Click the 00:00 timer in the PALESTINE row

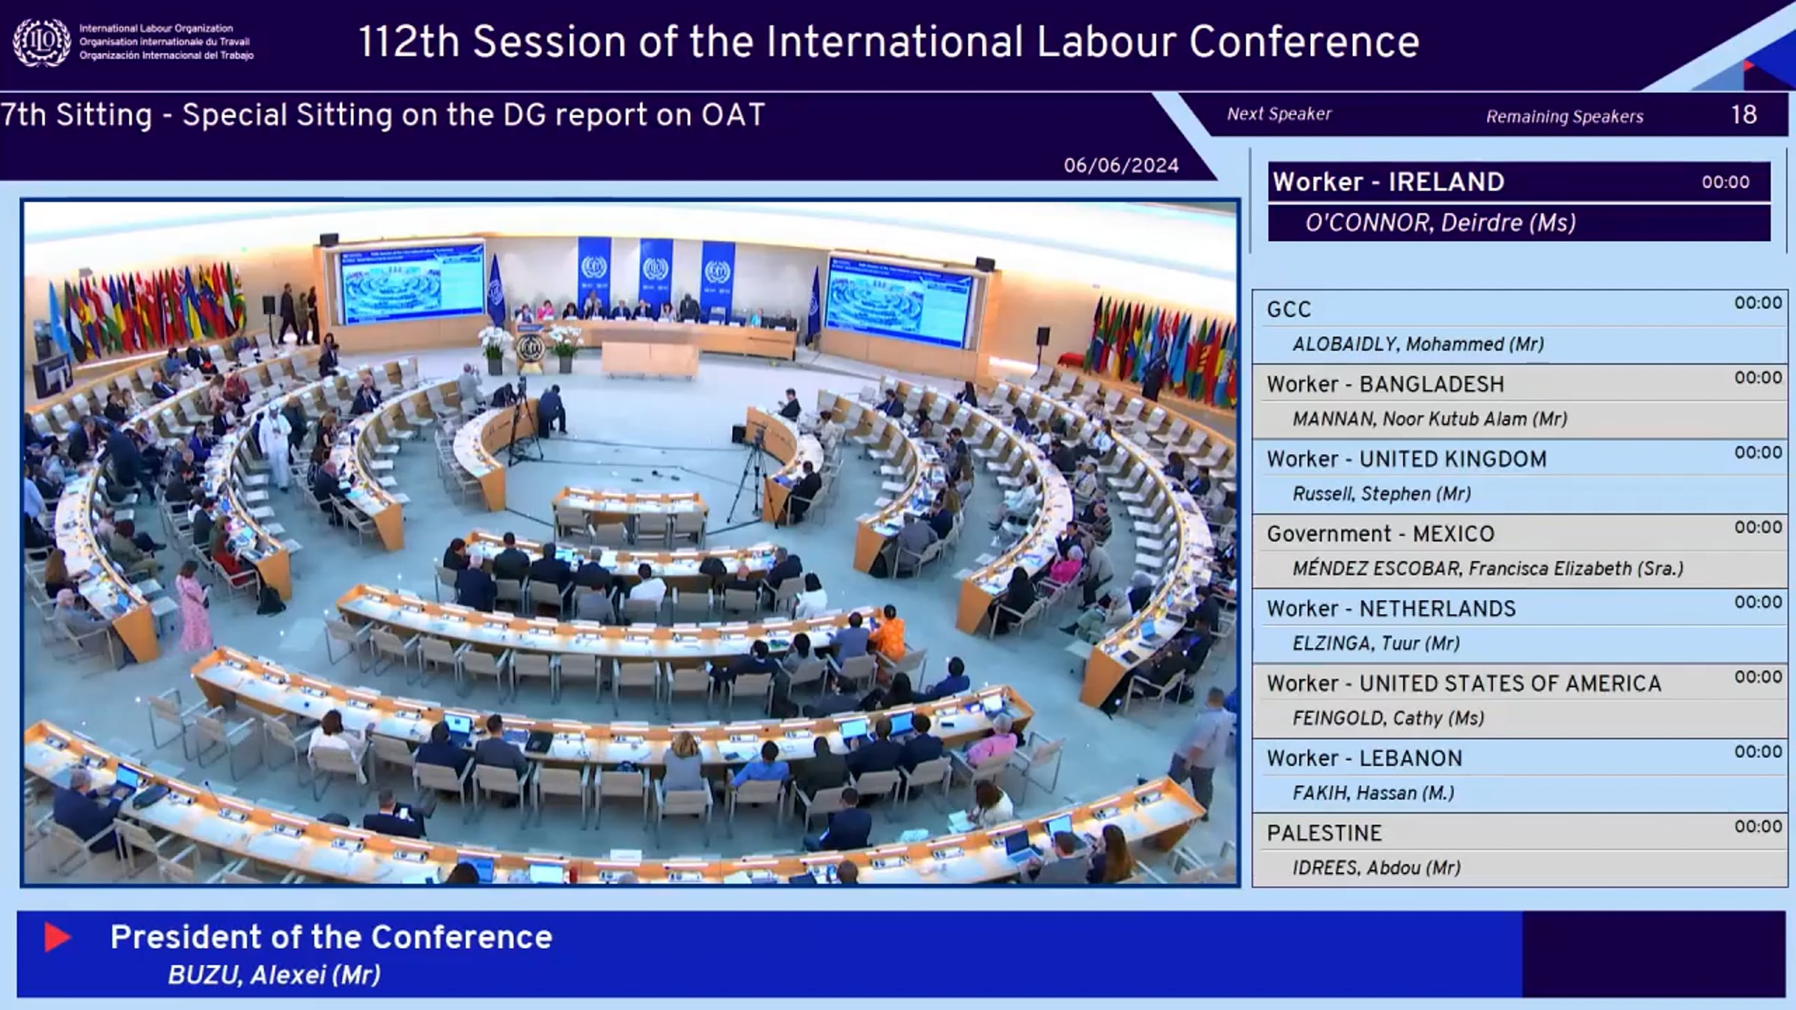pyautogui.click(x=1758, y=827)
